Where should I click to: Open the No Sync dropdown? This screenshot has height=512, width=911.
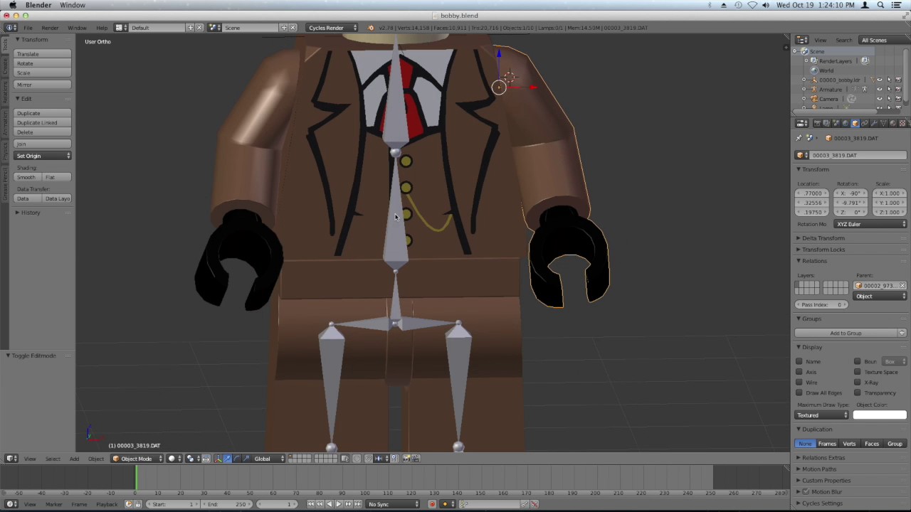point(393,504)
